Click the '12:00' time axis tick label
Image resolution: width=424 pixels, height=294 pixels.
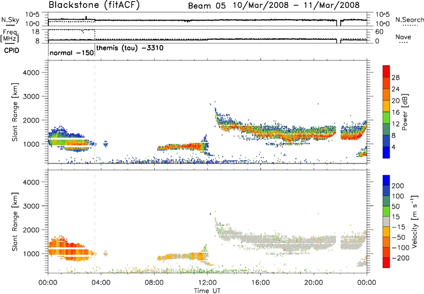[207, 283]
